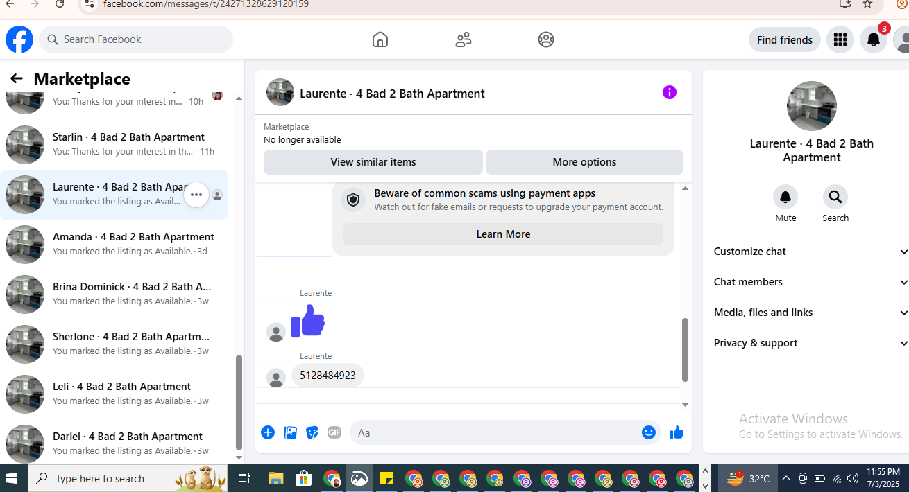Expand Media, files and links section
This screenshot has width=909, height=492.
pyautogui.click(x=810, y=313)
